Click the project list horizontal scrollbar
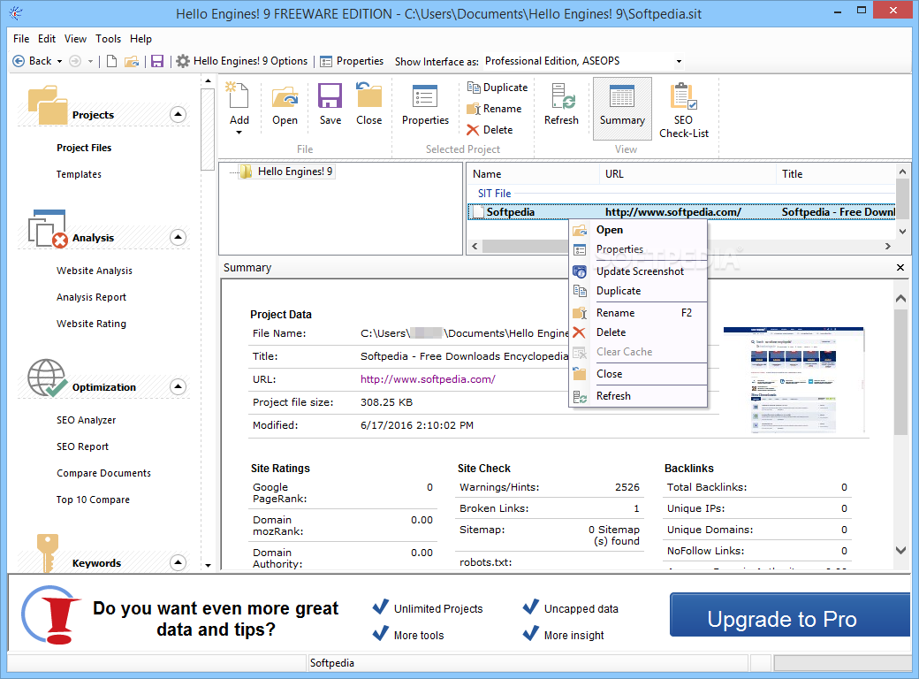 (681, 247)
